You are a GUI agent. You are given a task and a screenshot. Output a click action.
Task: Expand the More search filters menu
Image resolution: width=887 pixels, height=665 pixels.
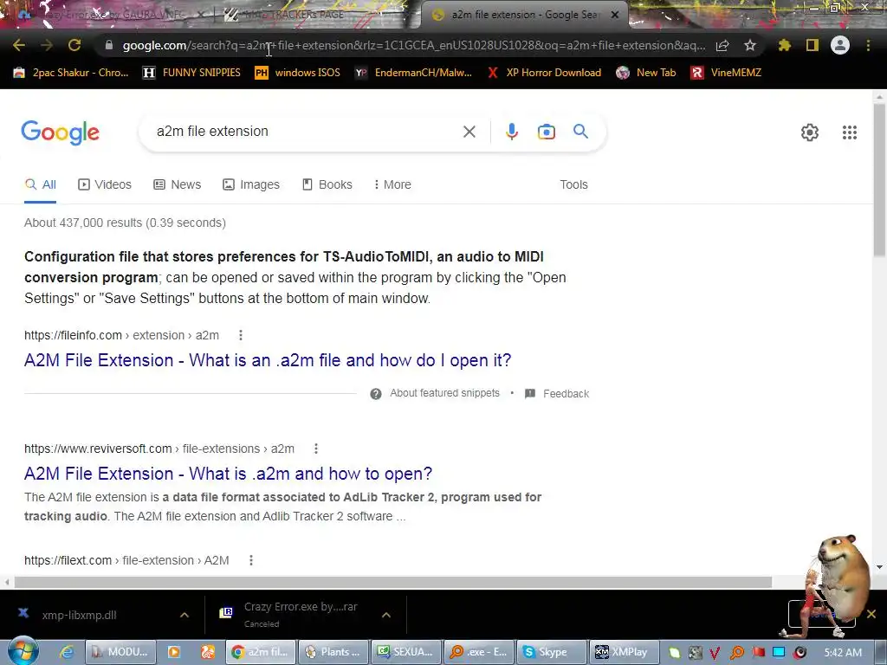[392, 185]
